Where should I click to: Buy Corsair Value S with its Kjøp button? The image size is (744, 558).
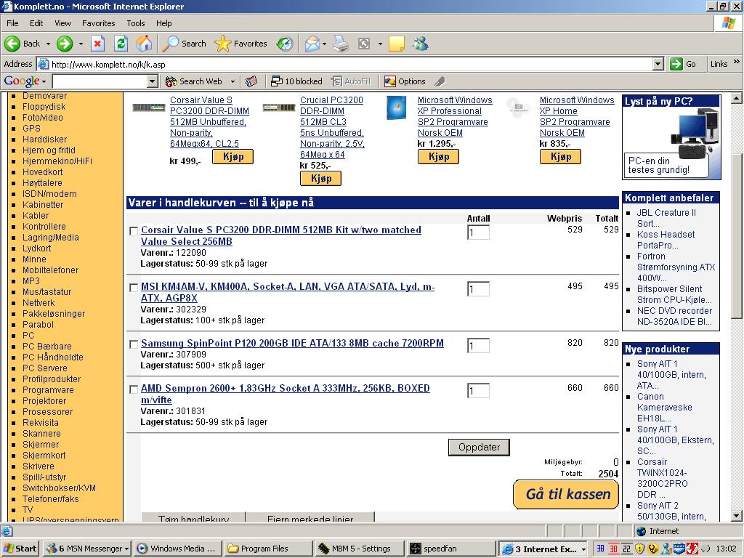pyautogui.click(x=232, y=157)
